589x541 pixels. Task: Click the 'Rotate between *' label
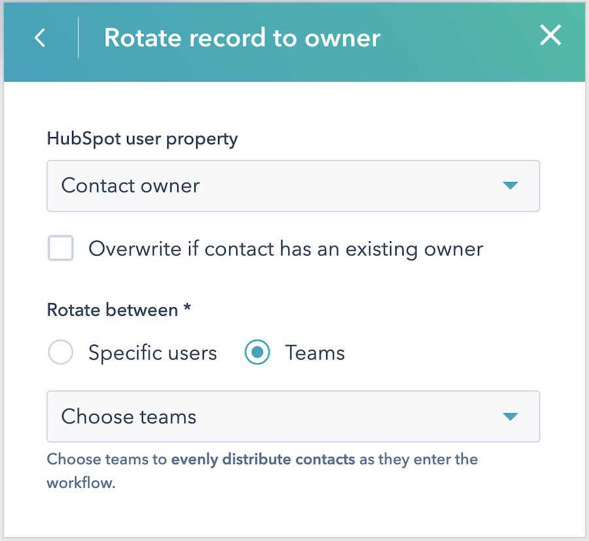119,310
